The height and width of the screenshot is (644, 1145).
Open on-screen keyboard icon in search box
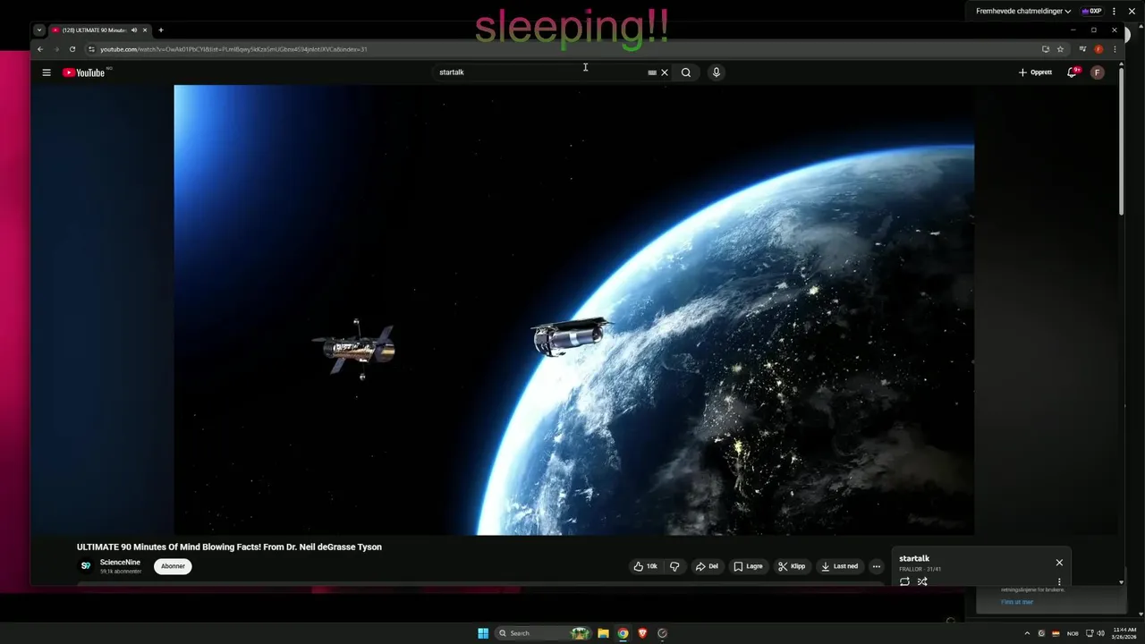point(652,72)
